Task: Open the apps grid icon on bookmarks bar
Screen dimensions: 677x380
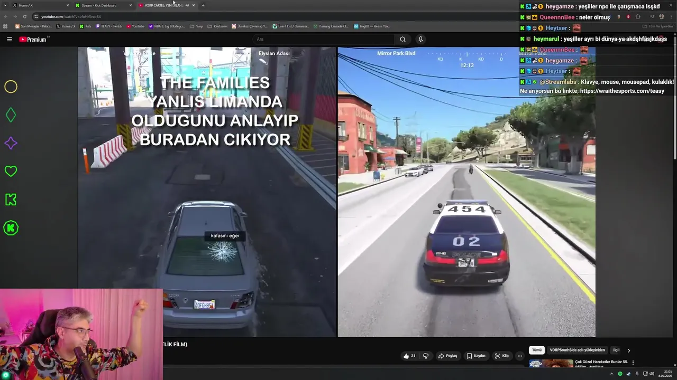Action: [x=6, y=26]
